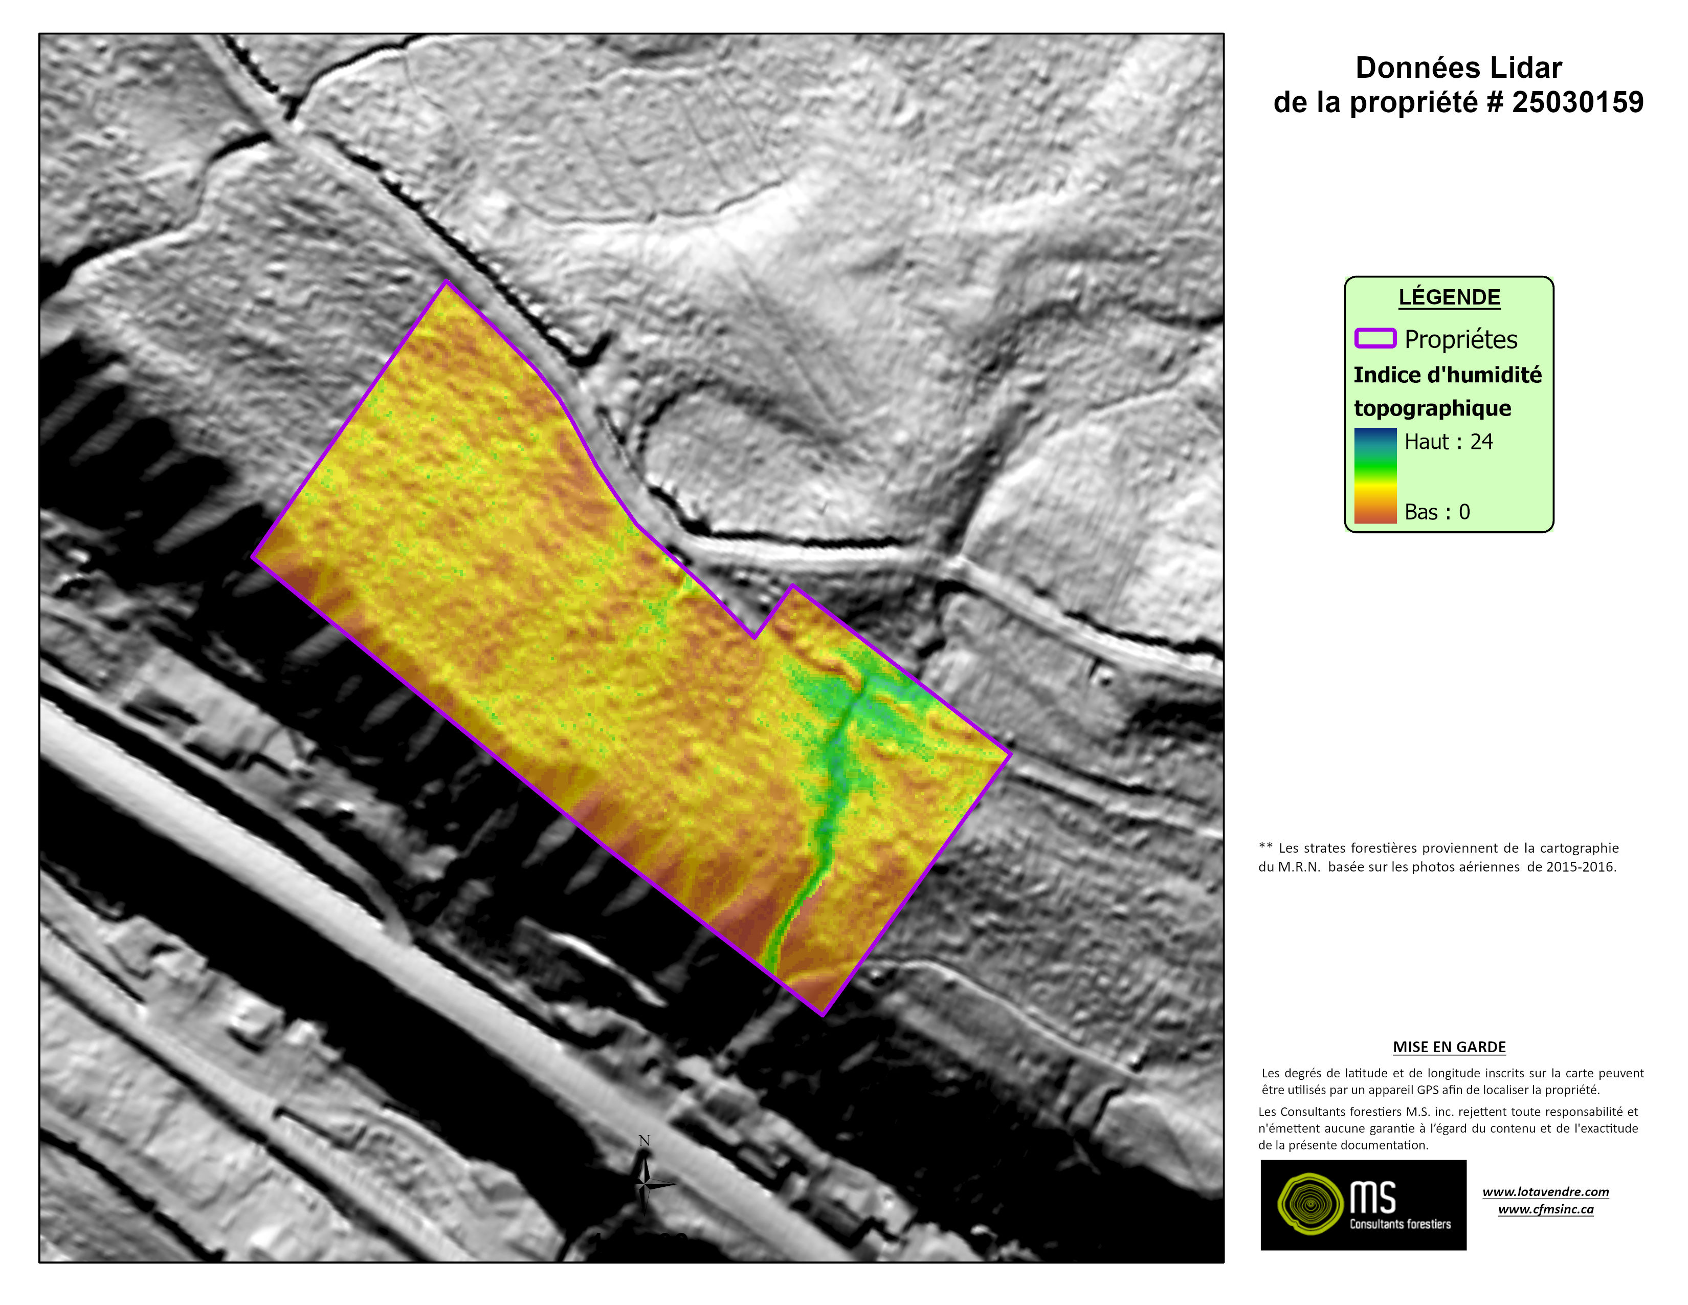
Task: Click the large 'MS' logo letters
Action: (x=1373, y=1198)
